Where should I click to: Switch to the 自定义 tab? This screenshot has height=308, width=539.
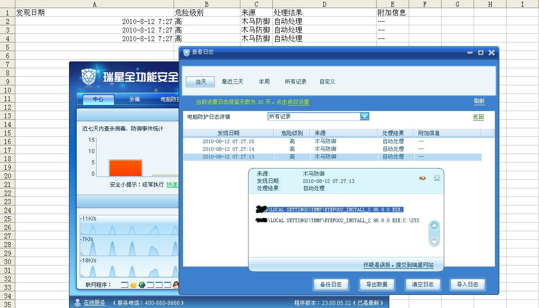coord(327,82)
